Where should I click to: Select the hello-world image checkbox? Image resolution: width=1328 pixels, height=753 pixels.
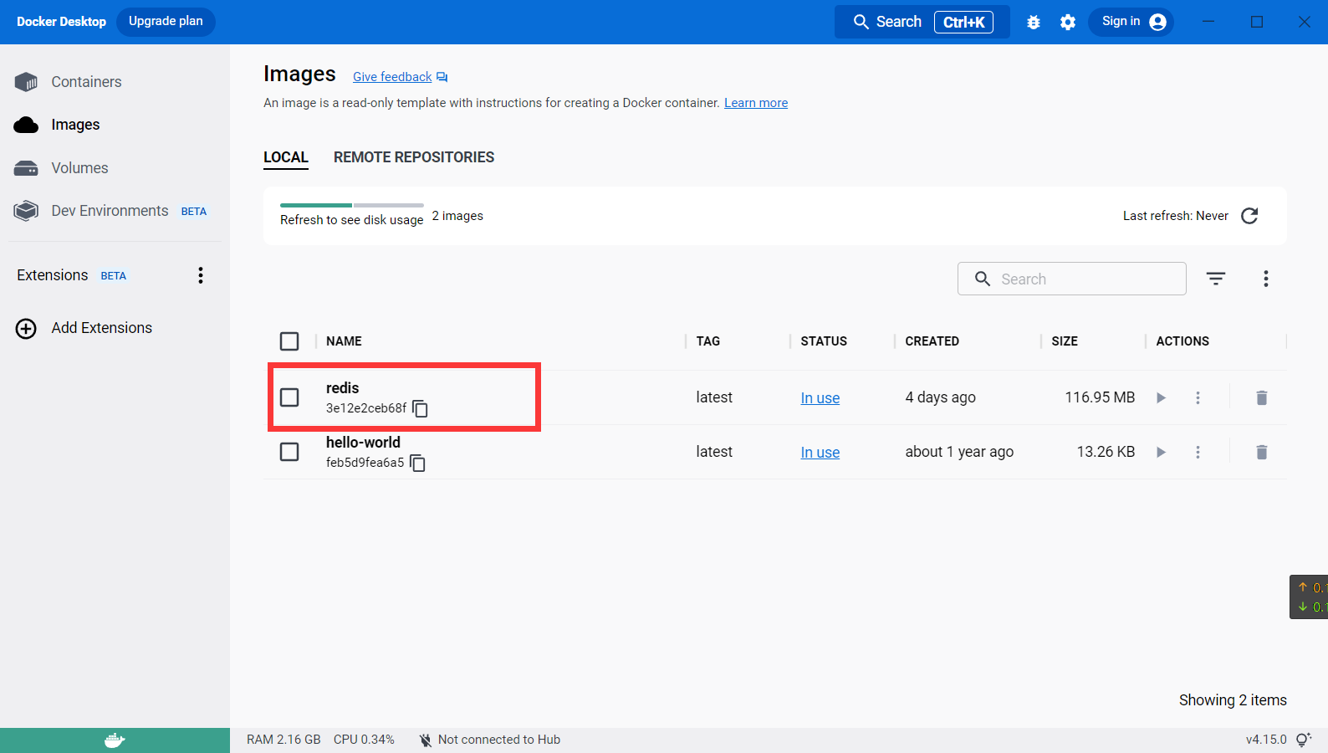click(x=289, y=452)
